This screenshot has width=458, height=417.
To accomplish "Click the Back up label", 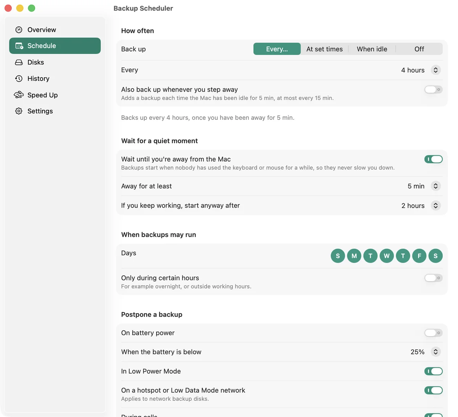I will point(133,49).
